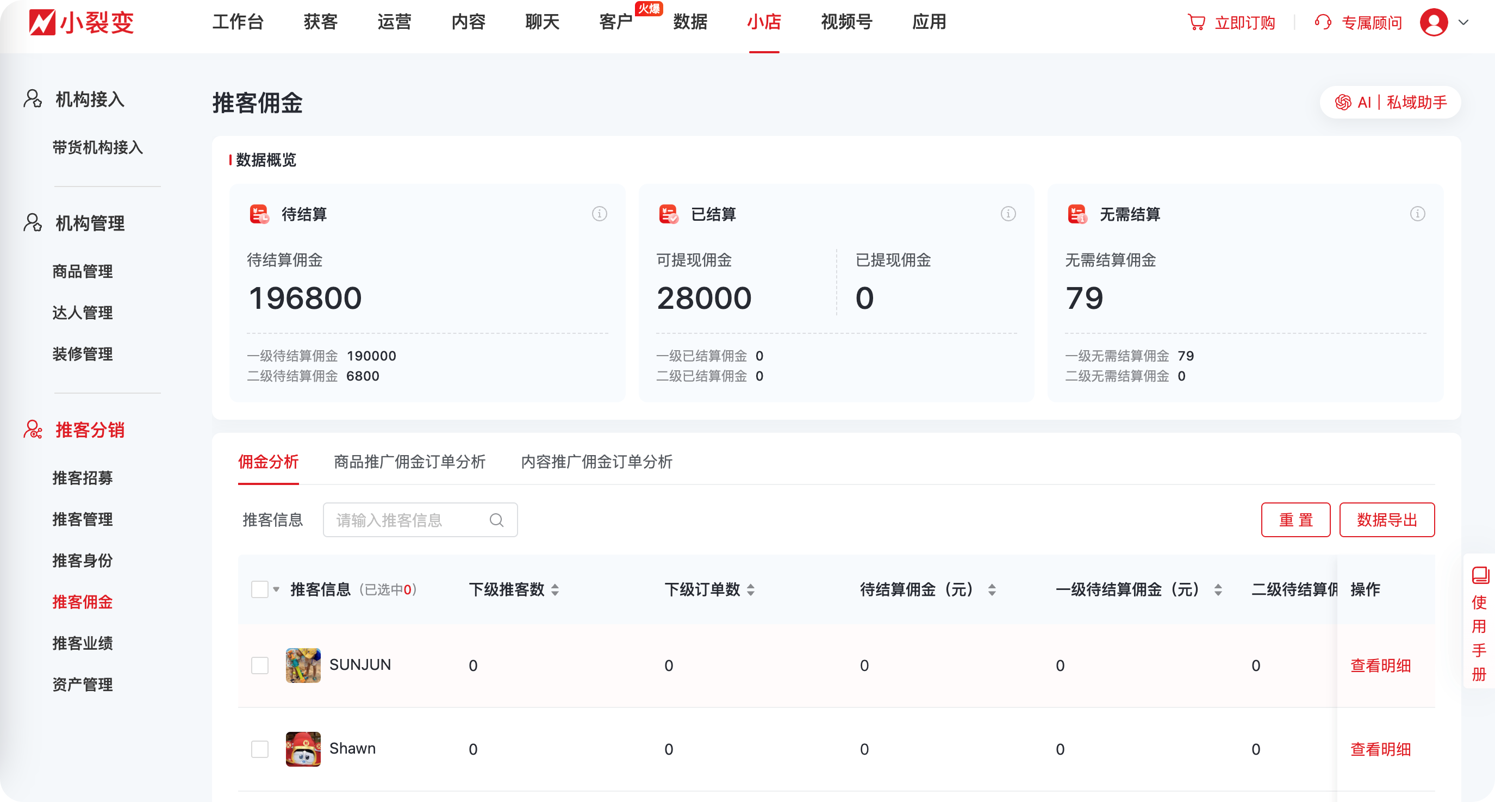Click the info icon on 已结算 card

(1008, 214)
